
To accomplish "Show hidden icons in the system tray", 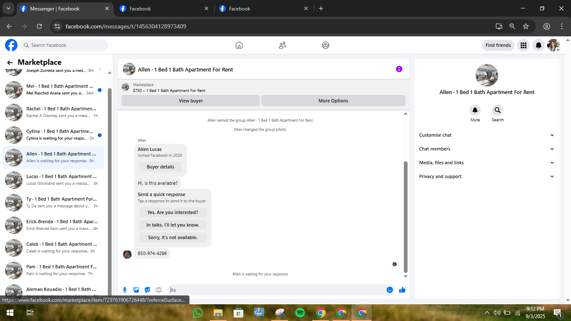I will (x=487, y=313).
